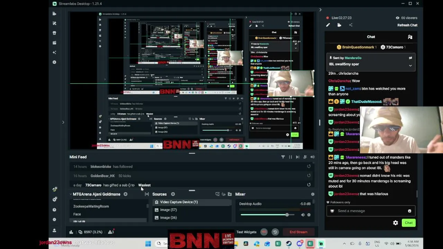The height and width of the screenshot is (249, 443).
Task: Open the Editor tab in the sidebar
Action: [54, 13]
